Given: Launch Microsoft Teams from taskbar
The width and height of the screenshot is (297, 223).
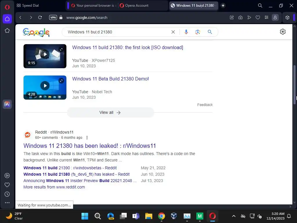Looking at the screenshot, I should pos(136,216).
